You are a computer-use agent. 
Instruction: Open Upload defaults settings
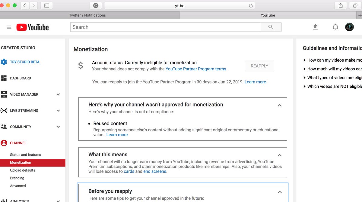point(23,170)
